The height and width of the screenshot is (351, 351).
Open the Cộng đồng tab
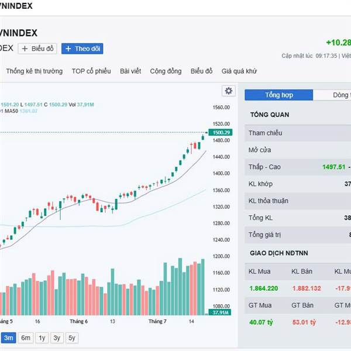click(166, 71)
